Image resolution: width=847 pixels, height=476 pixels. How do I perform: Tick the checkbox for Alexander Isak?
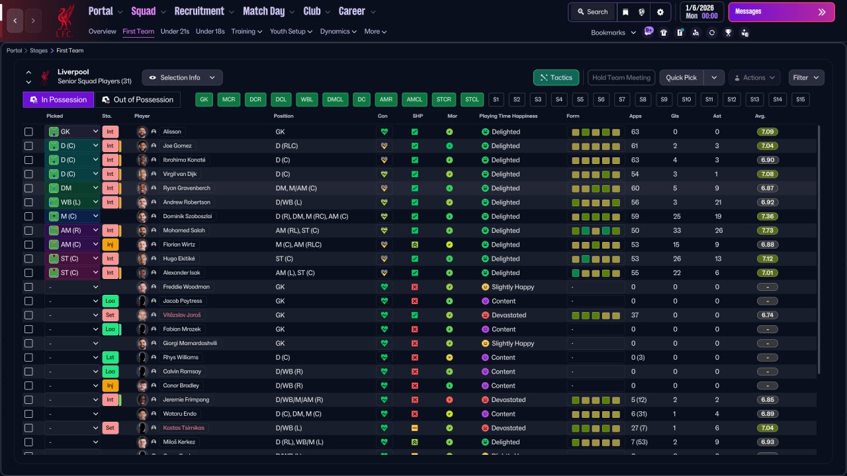click(28, 273)
